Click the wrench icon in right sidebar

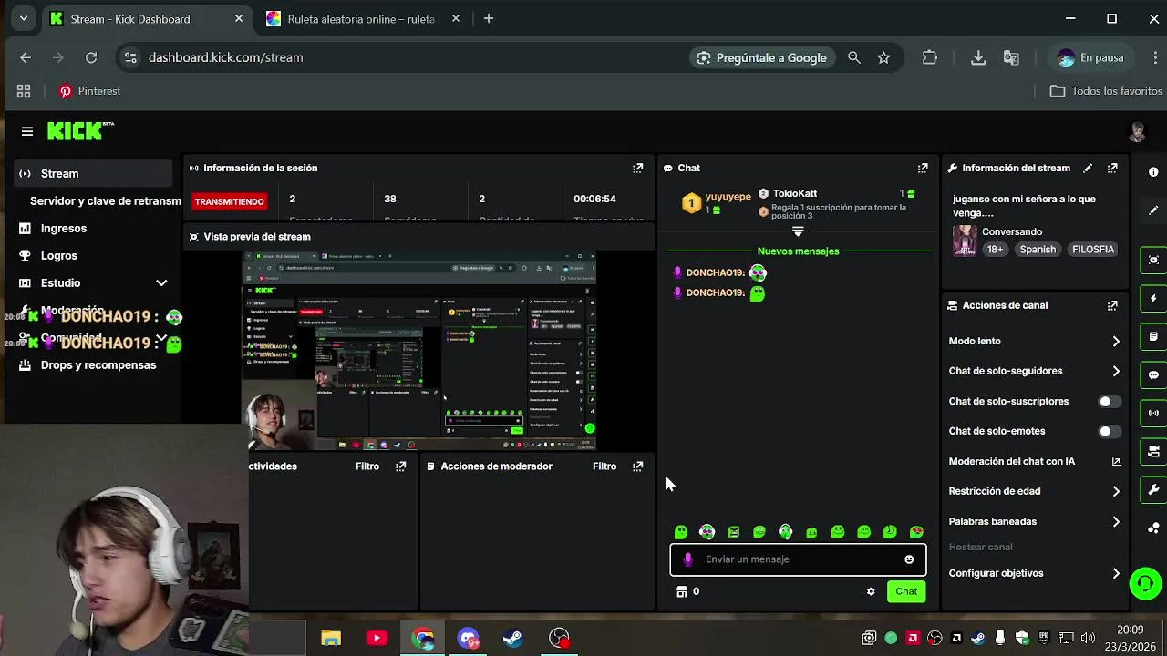1153,489
